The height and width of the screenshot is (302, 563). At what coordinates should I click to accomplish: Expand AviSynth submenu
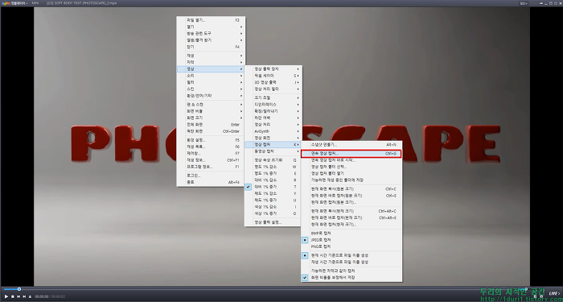273,131
